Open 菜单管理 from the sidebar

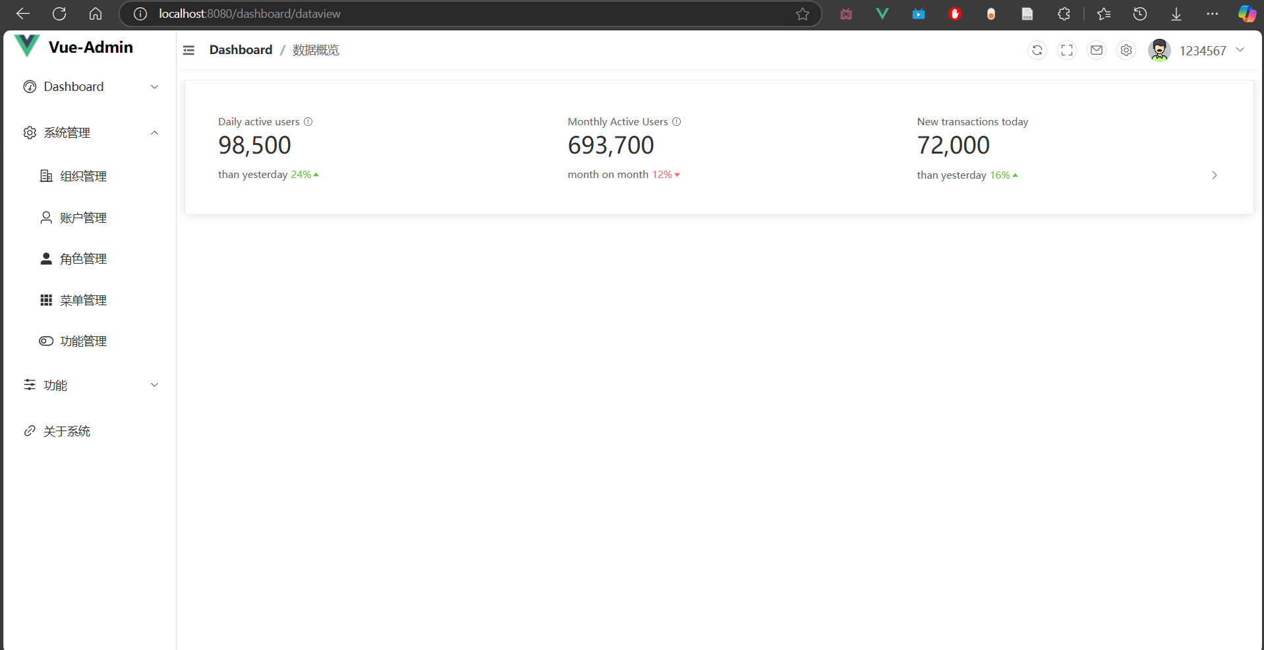coord(83,301)
